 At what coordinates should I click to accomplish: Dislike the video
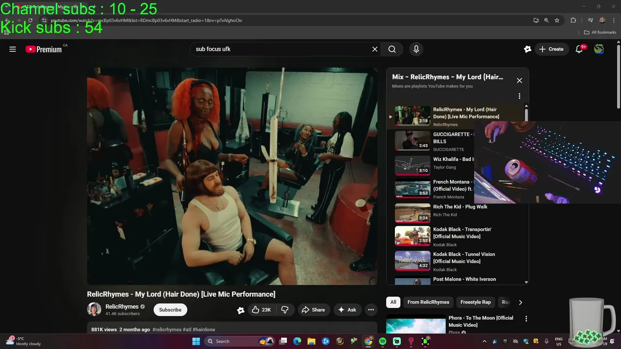coord(285,310)
